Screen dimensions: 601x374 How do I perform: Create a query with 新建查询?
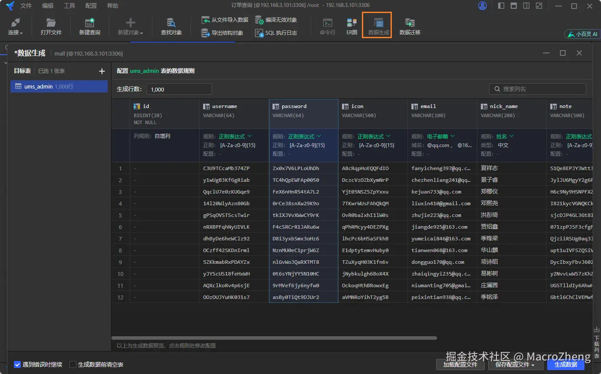(x=89, y=27)
